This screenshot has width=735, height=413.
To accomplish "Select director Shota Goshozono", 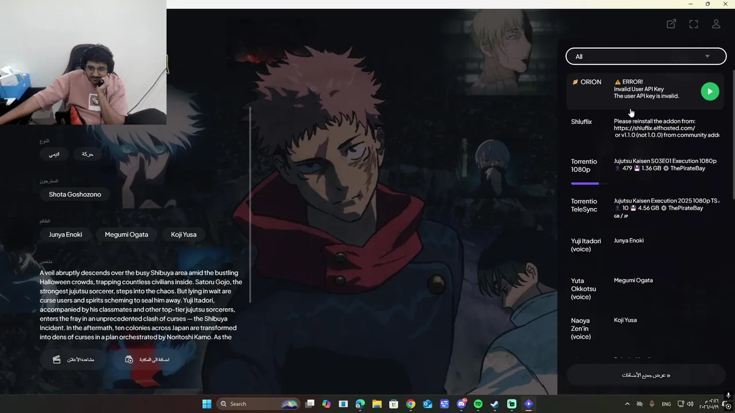I will (x=75, y=194).
